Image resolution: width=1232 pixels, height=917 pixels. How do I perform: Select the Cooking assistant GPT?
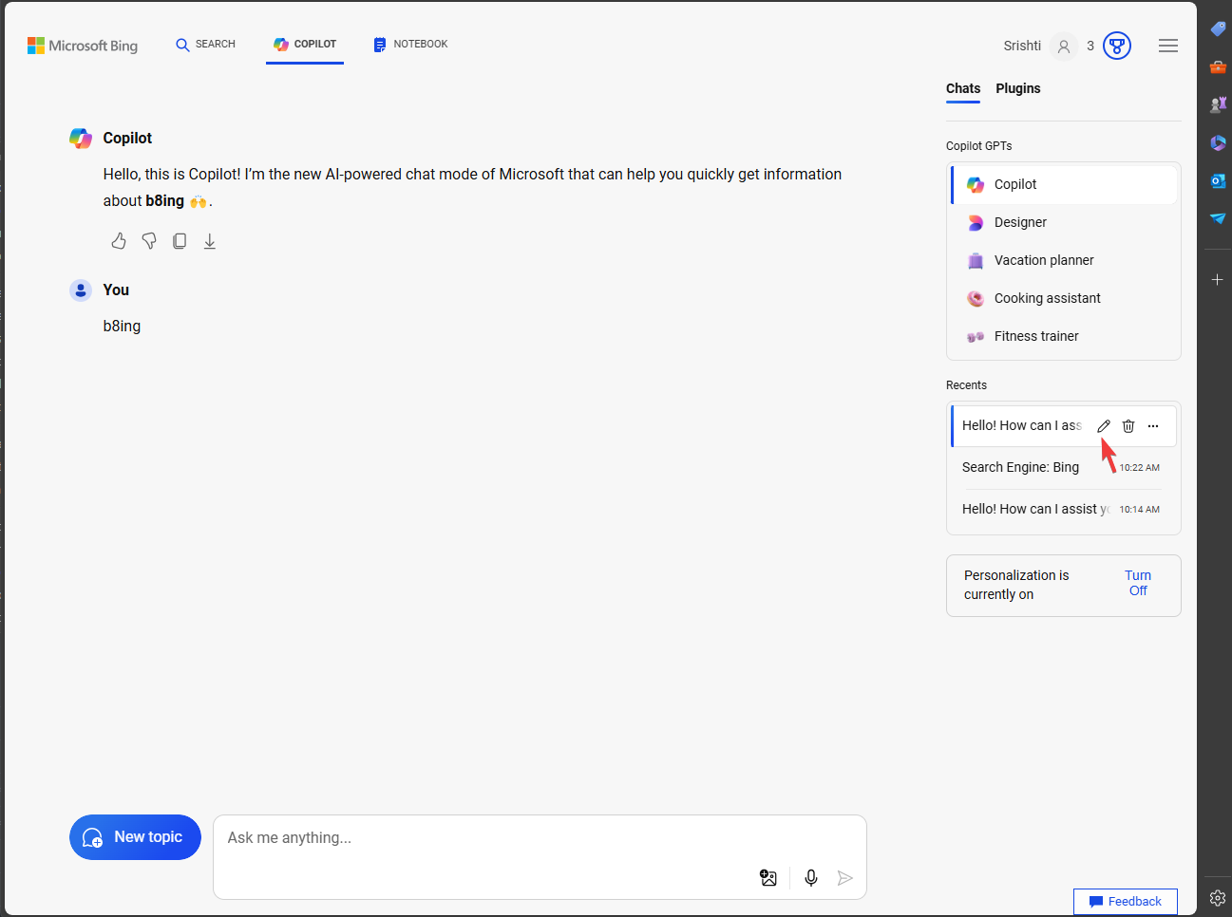click(x=1064, y=298)
